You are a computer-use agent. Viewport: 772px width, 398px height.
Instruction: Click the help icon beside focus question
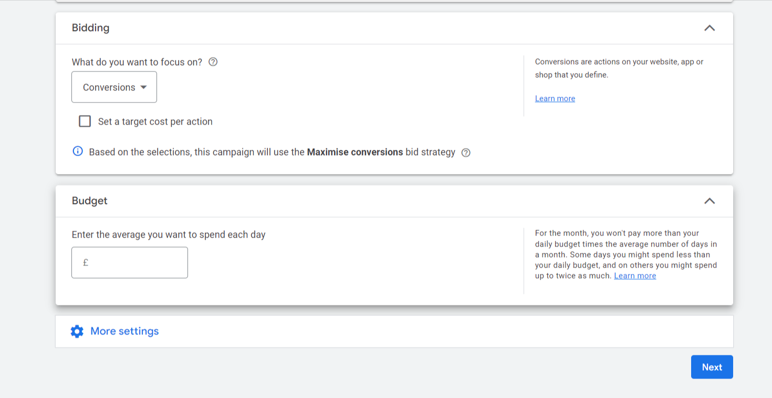tap(213, 62)
